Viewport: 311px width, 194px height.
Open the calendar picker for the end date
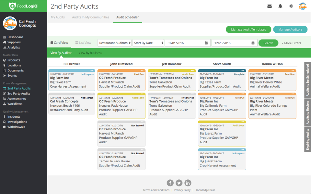(253, 43)
